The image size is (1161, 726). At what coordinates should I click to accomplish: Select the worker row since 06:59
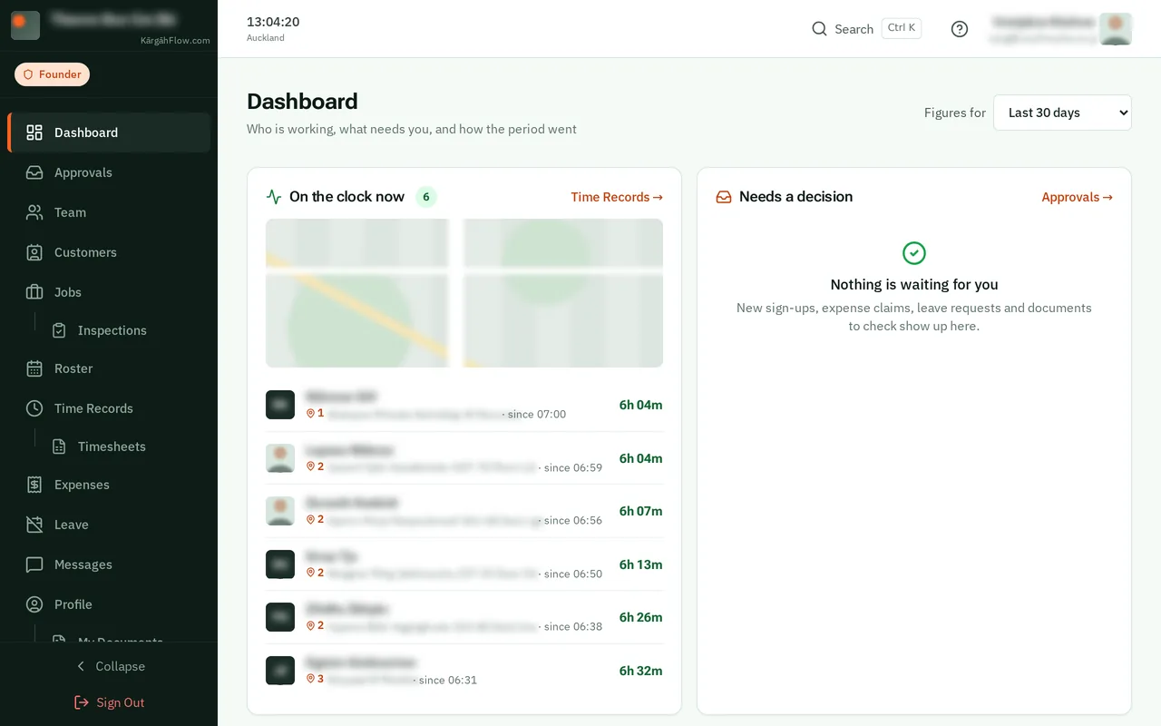point(464,458)
